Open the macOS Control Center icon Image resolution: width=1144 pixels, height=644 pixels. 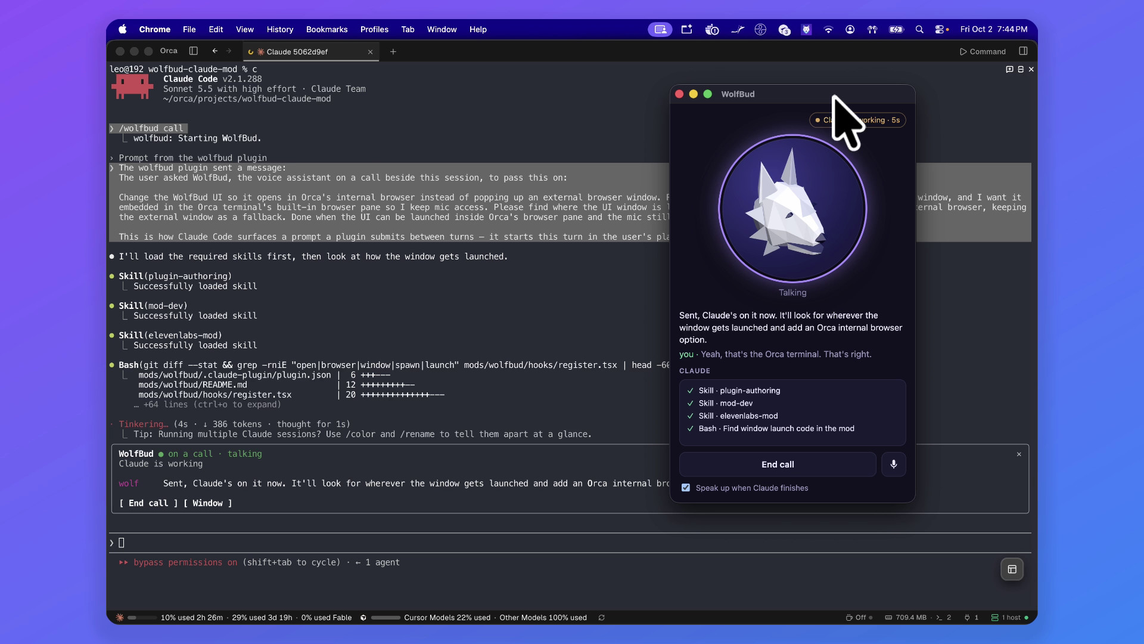coord(941,29)
